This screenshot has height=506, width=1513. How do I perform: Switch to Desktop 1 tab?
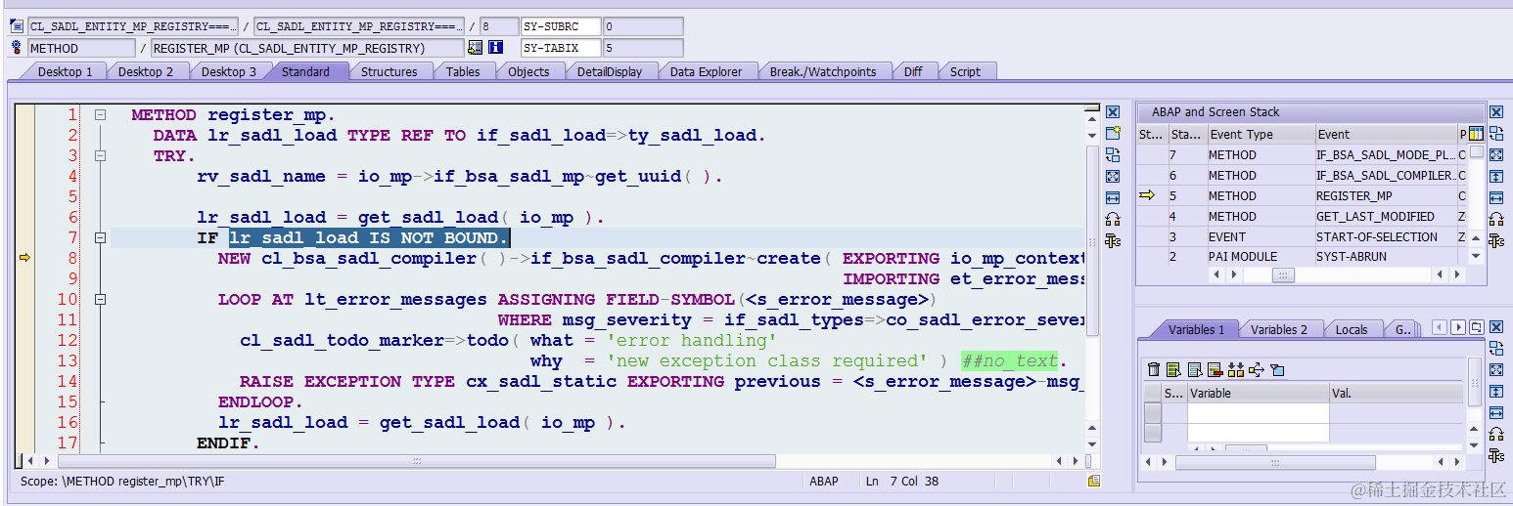point(65,71)
